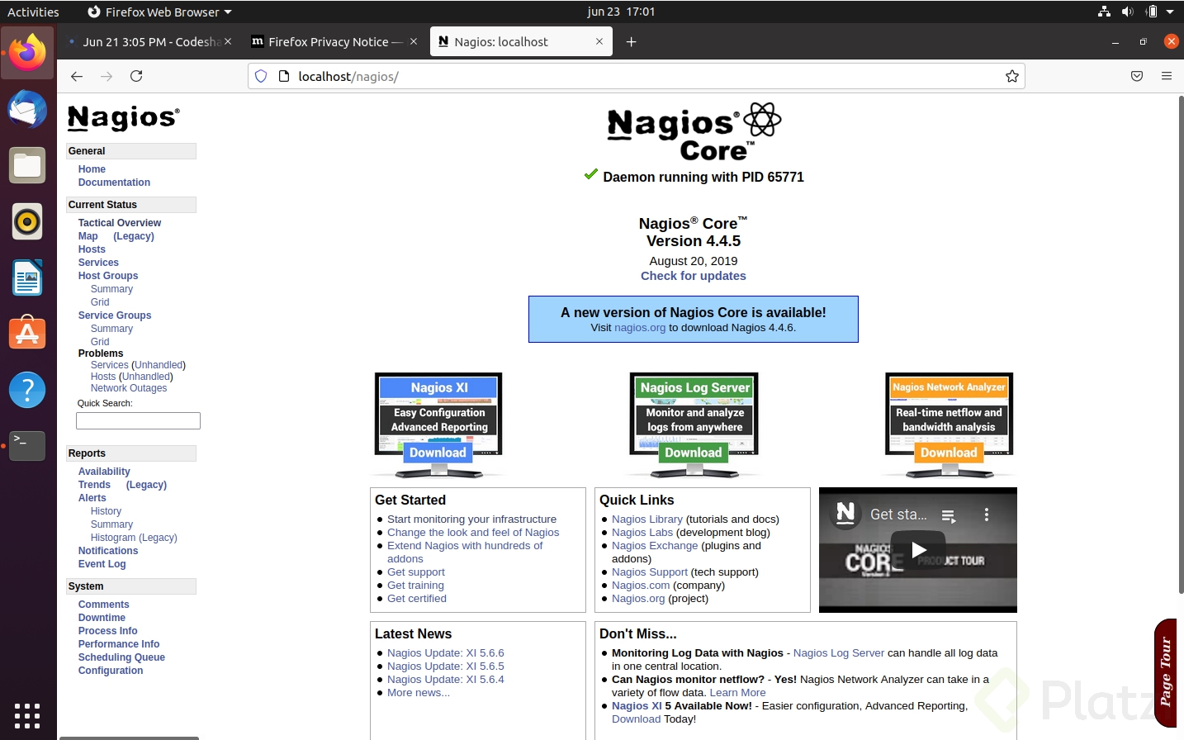Open the Pocket save icon

[x=1137, y=76]
